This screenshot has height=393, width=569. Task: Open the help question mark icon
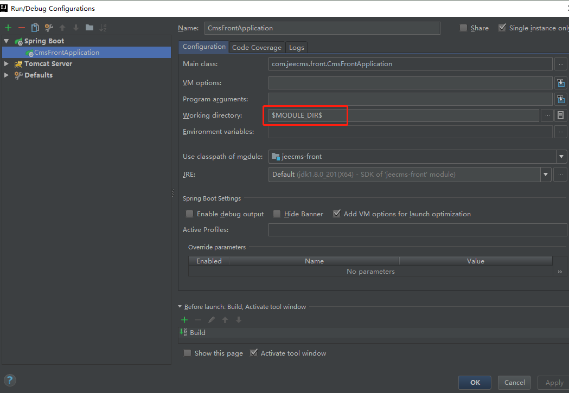pyautogui.click(x=10, y=380)
